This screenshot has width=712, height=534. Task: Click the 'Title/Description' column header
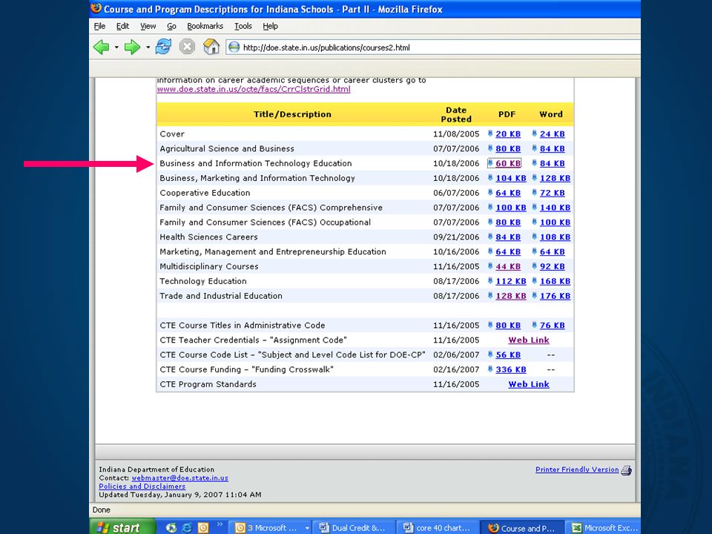(292, 114)
